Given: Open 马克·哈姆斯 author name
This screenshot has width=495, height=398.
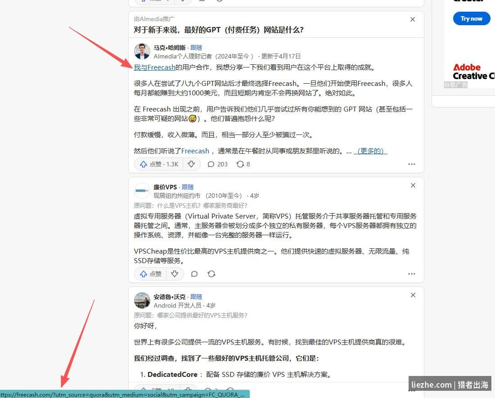Looking at the screenshot, I should tap(170, 48).
